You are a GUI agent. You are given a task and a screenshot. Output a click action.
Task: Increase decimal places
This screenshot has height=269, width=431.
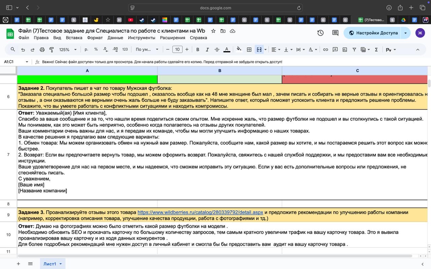[x=115, y=49]
